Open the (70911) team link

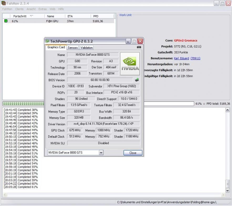[x=195, y=58]
